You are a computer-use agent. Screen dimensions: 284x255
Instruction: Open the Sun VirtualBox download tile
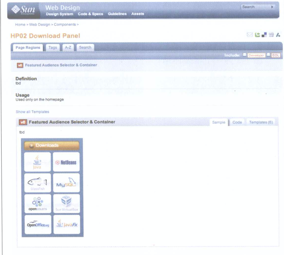(x=67, y=204)
